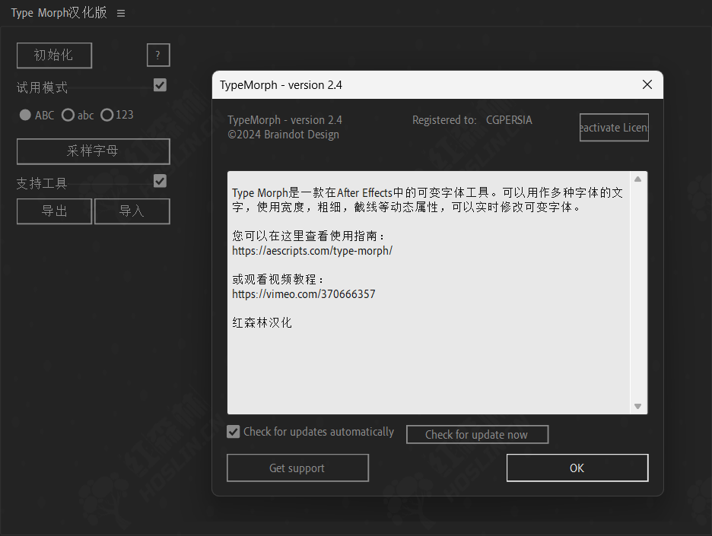Toggle the 试用模式 checkbox

point(160,85)
